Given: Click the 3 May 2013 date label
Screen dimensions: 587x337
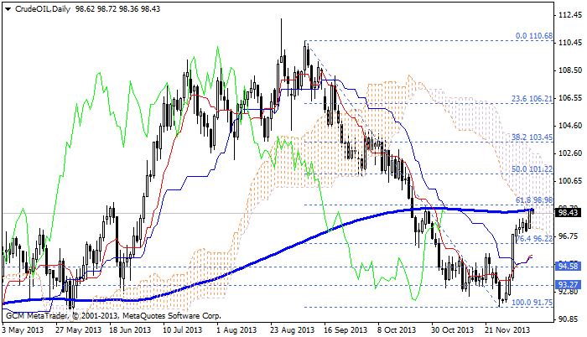Looking at the screenshot, I should [x=24, y=330].
